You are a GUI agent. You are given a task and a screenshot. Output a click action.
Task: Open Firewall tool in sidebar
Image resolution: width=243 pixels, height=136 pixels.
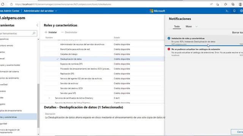19,59
